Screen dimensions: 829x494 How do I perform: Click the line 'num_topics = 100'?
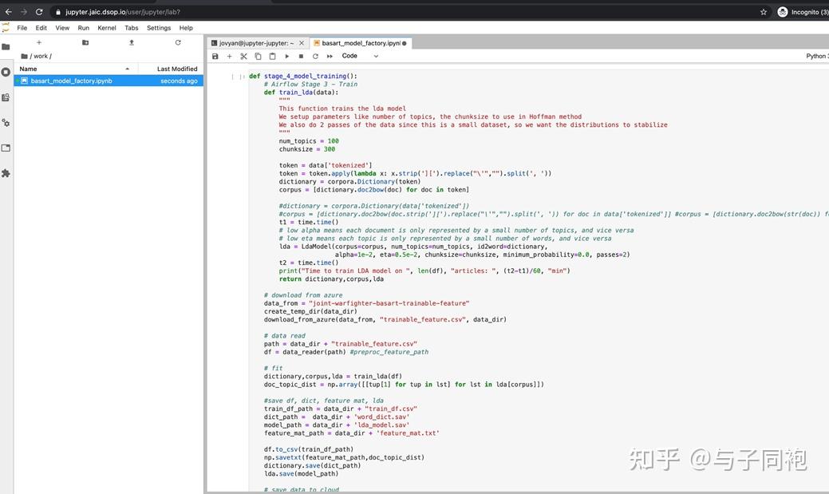click(x=309, y=141)
